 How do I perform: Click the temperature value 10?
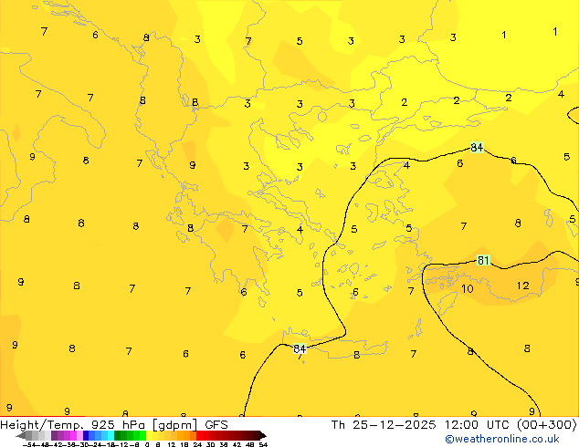tap(467, 288)
